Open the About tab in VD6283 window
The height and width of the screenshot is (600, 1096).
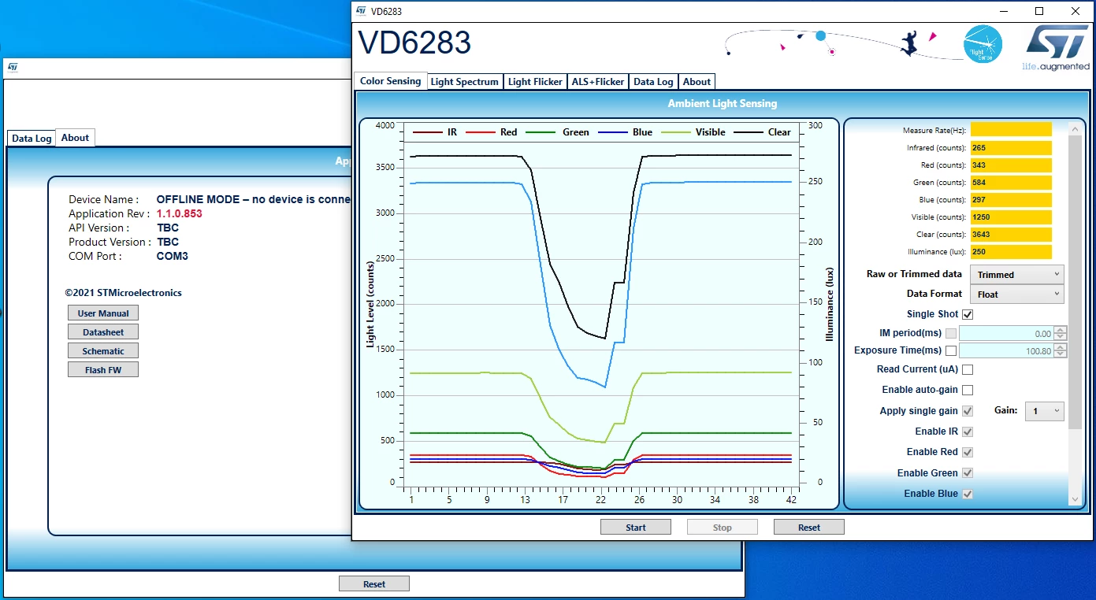(697, 81)
